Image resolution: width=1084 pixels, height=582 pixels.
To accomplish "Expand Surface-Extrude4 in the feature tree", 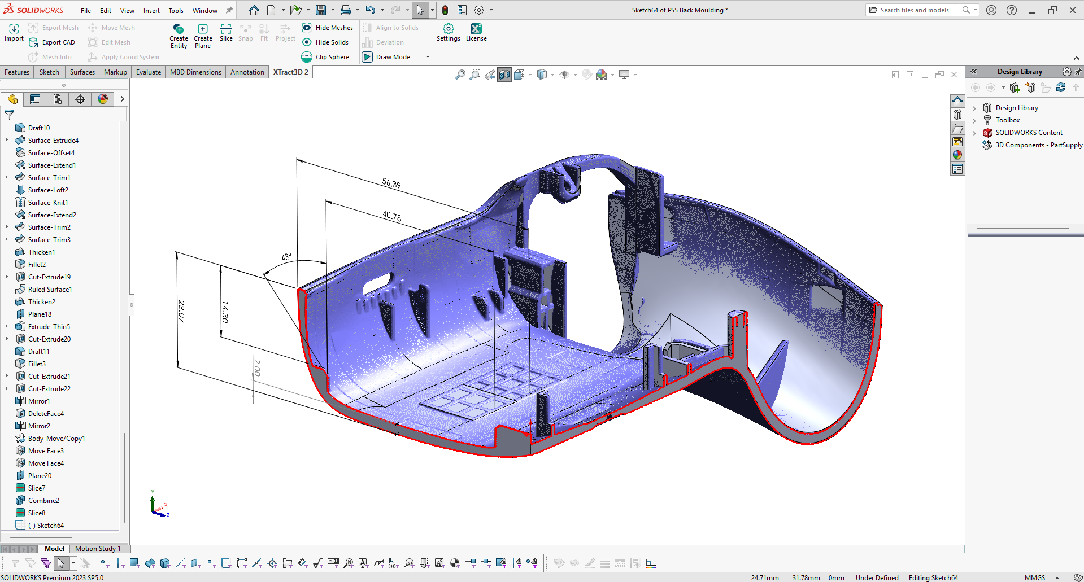I will click(x=6, y=140).
